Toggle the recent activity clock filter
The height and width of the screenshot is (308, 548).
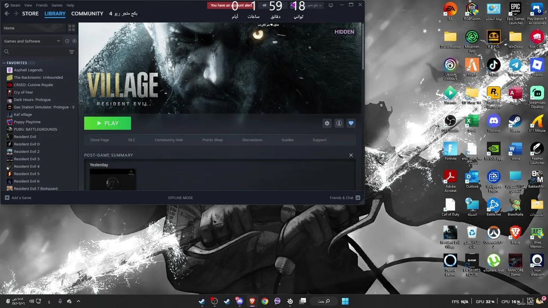click(67, 41)
